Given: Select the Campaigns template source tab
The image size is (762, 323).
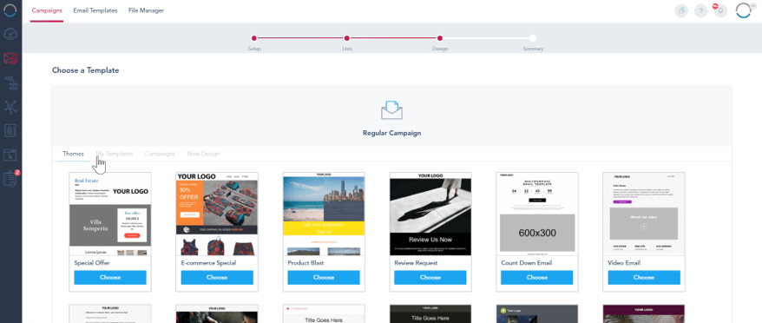Looking at the screenshot, I should 160,154.
